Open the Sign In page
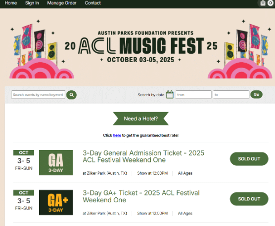This screenshot has width=275, height=226. (x=32, y=3)
